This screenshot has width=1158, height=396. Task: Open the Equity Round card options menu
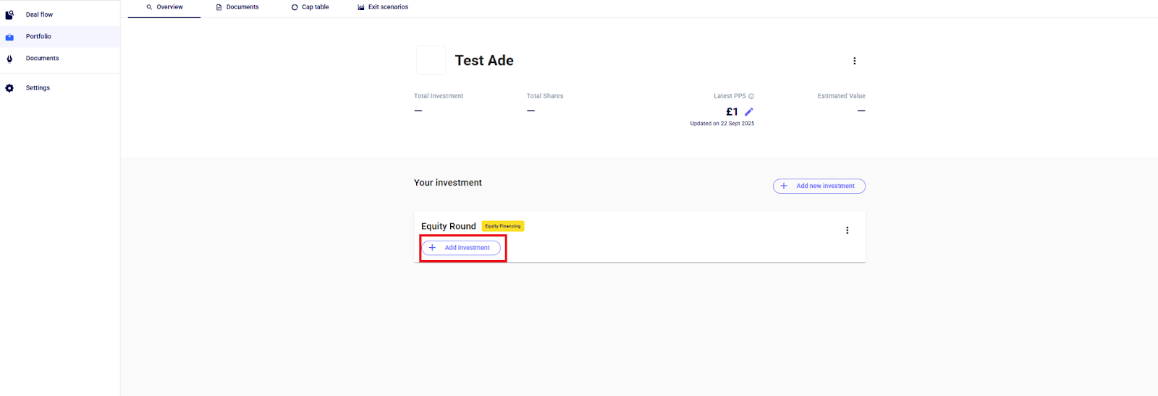point(848,231)
